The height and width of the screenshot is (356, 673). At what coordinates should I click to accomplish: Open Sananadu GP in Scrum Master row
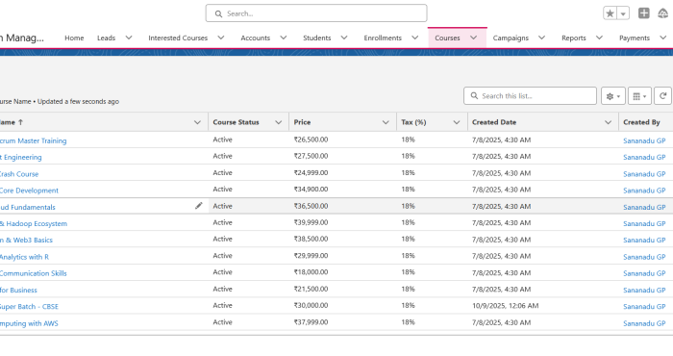click(644, 140)
